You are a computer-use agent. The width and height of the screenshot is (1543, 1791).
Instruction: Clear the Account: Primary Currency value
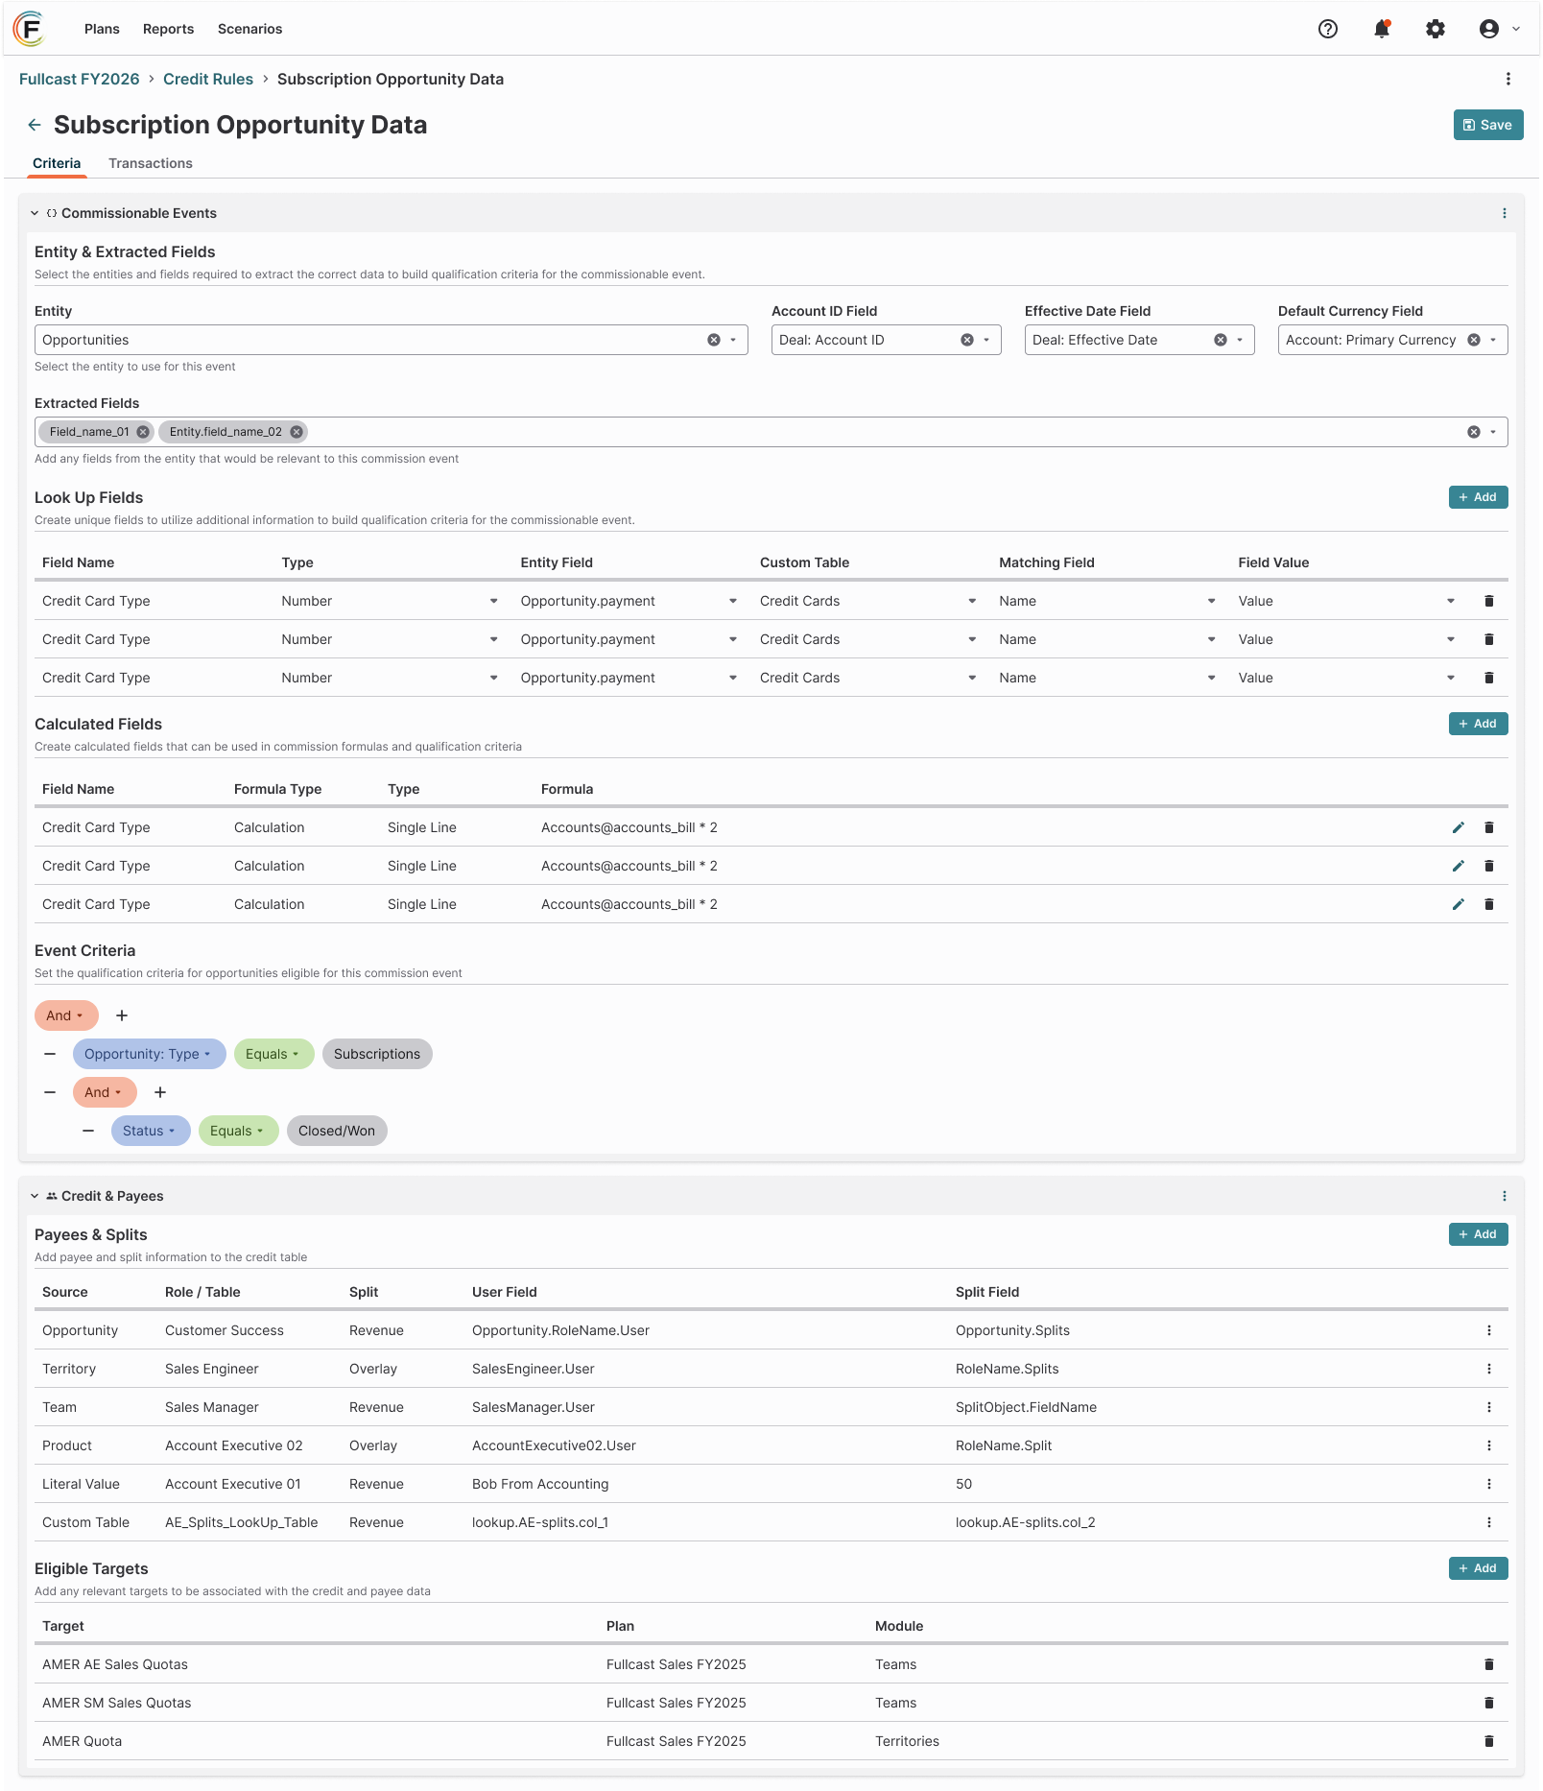point(1474,340)
